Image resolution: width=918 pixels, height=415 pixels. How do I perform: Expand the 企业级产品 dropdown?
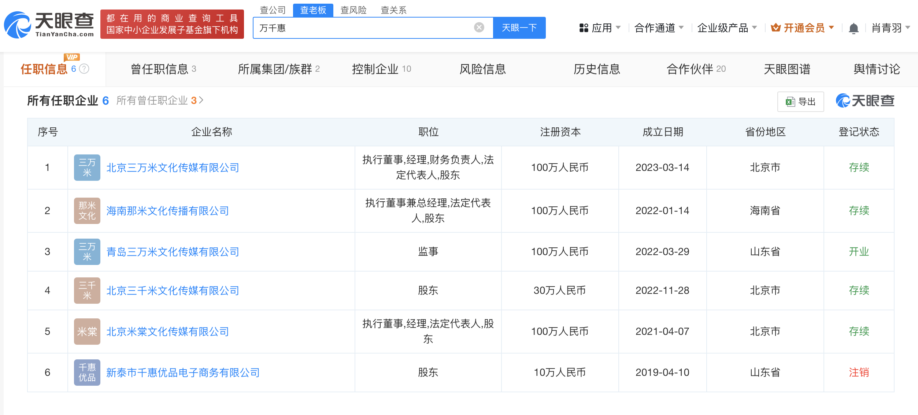pyautogui.click(x=727, y=28)
